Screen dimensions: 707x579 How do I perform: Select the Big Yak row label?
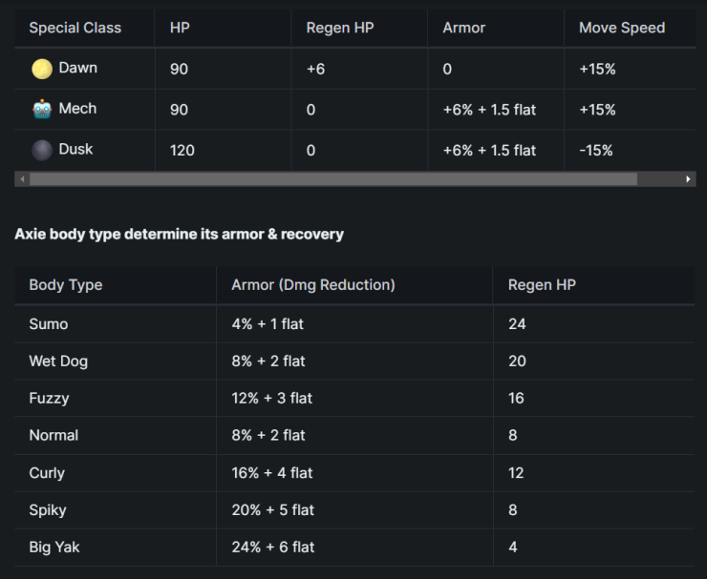click(54, 547)
